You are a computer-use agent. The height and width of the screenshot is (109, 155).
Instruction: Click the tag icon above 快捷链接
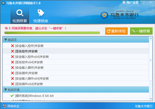41,13
